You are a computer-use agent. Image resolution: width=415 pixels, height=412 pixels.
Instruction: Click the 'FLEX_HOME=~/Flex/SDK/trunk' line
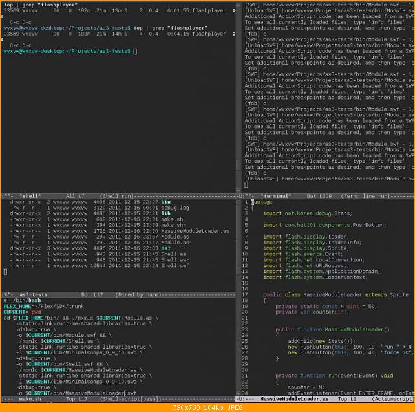tap(44, 307)
